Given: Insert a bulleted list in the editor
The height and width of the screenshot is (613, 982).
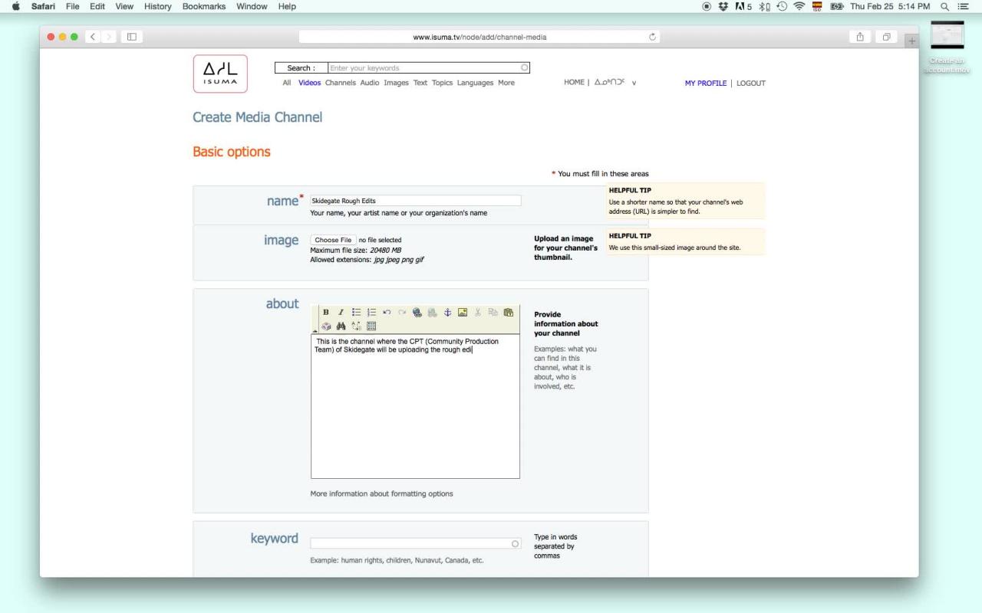Looking at the screenshot, I should click(357, 312).
